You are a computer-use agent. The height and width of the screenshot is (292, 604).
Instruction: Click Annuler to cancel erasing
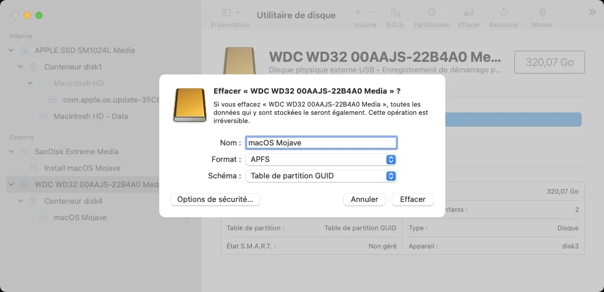365,200
